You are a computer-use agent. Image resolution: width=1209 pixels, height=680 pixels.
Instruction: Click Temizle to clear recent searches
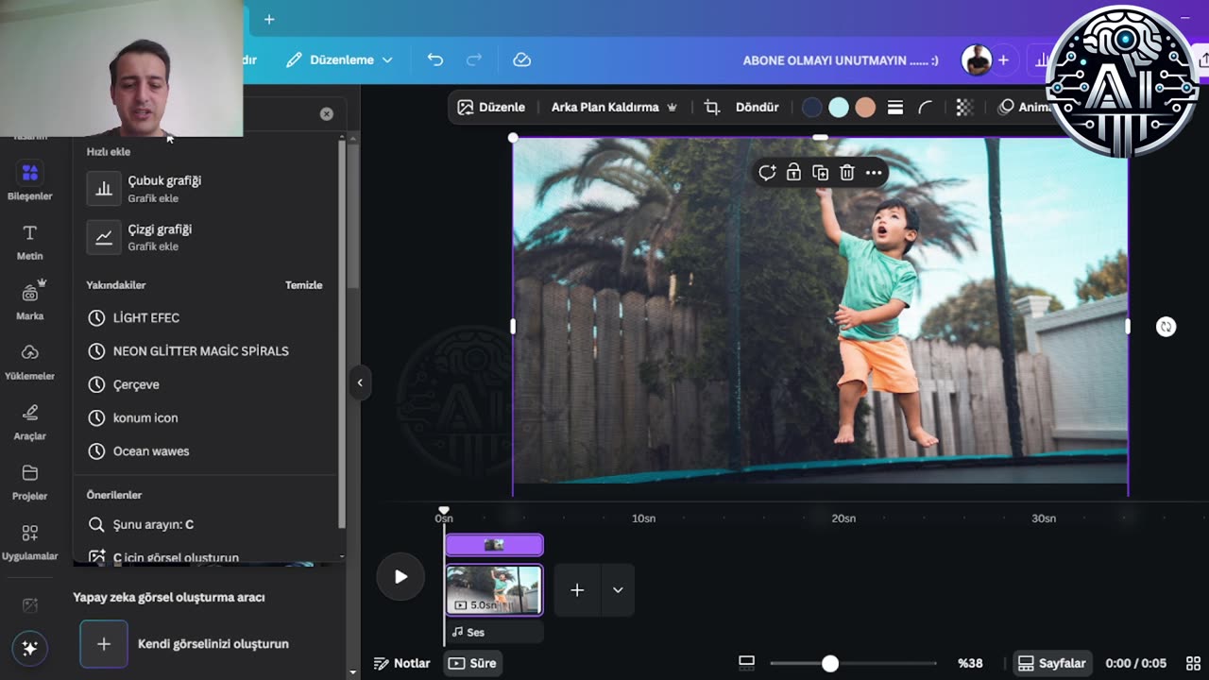(x=303, y=285)
